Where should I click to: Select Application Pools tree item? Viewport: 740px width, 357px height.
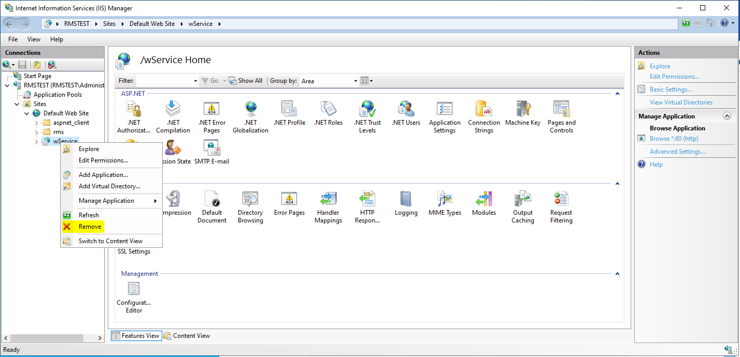click(58, 95)
